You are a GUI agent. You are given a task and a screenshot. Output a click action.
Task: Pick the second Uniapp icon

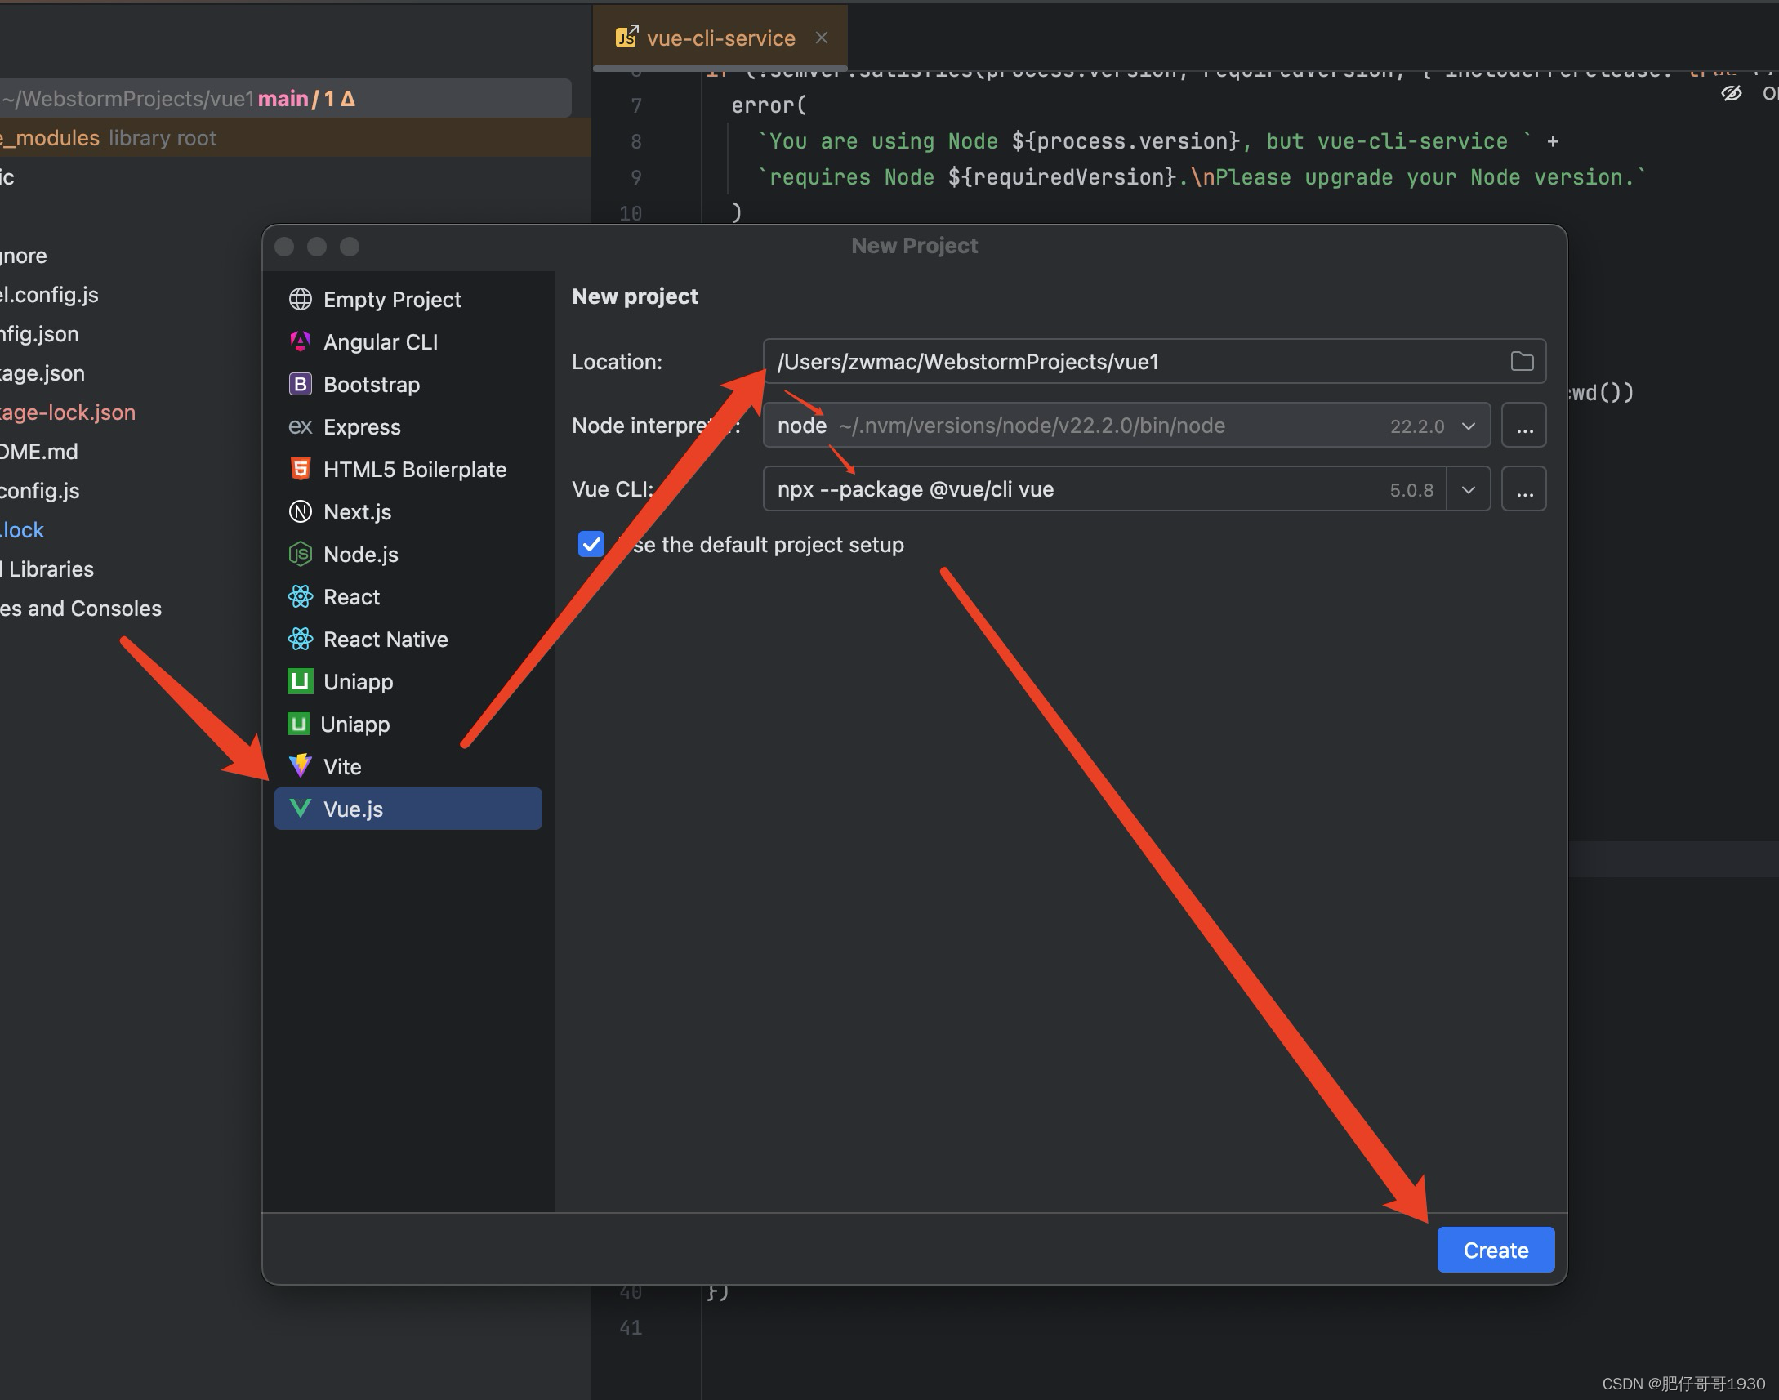tap(298, 725)
